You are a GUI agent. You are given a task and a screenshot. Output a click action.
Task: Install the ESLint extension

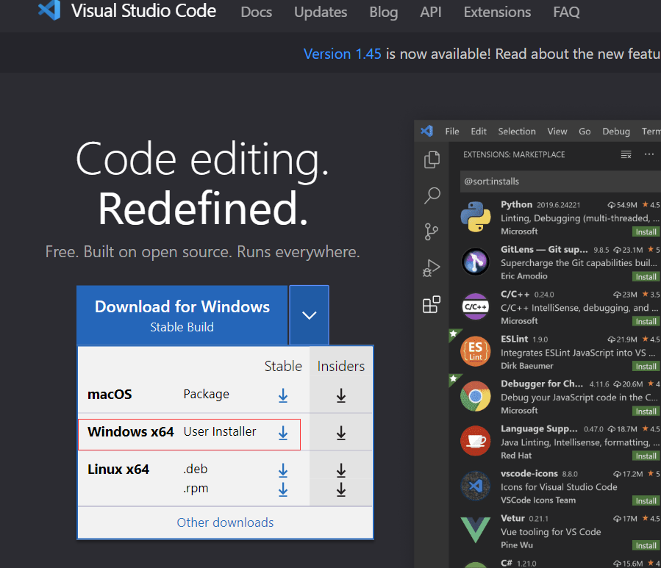click(x=646, y=366)
